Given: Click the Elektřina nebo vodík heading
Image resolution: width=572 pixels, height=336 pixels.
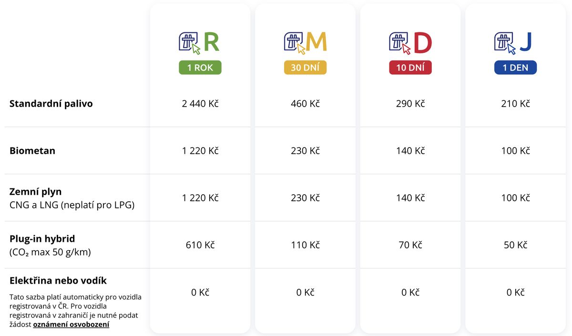Looking at the screenshot, I should click(x=58, y=280).
